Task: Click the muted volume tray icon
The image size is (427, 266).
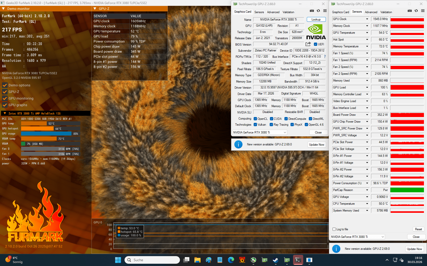Action: pyautogui.click(x=402, y=260)
